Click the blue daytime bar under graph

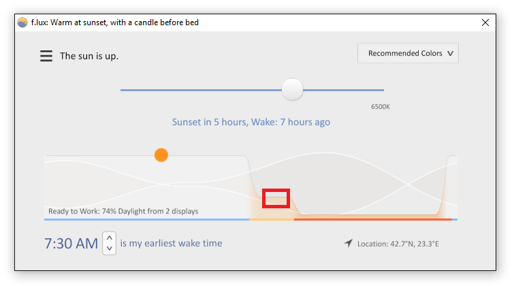pyautogui.click(x=146, y=219)
